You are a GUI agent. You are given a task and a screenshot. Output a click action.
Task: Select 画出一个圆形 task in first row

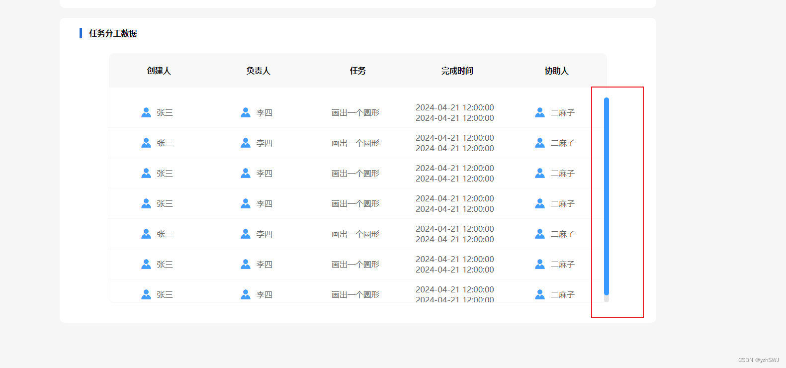coord(355,113)
